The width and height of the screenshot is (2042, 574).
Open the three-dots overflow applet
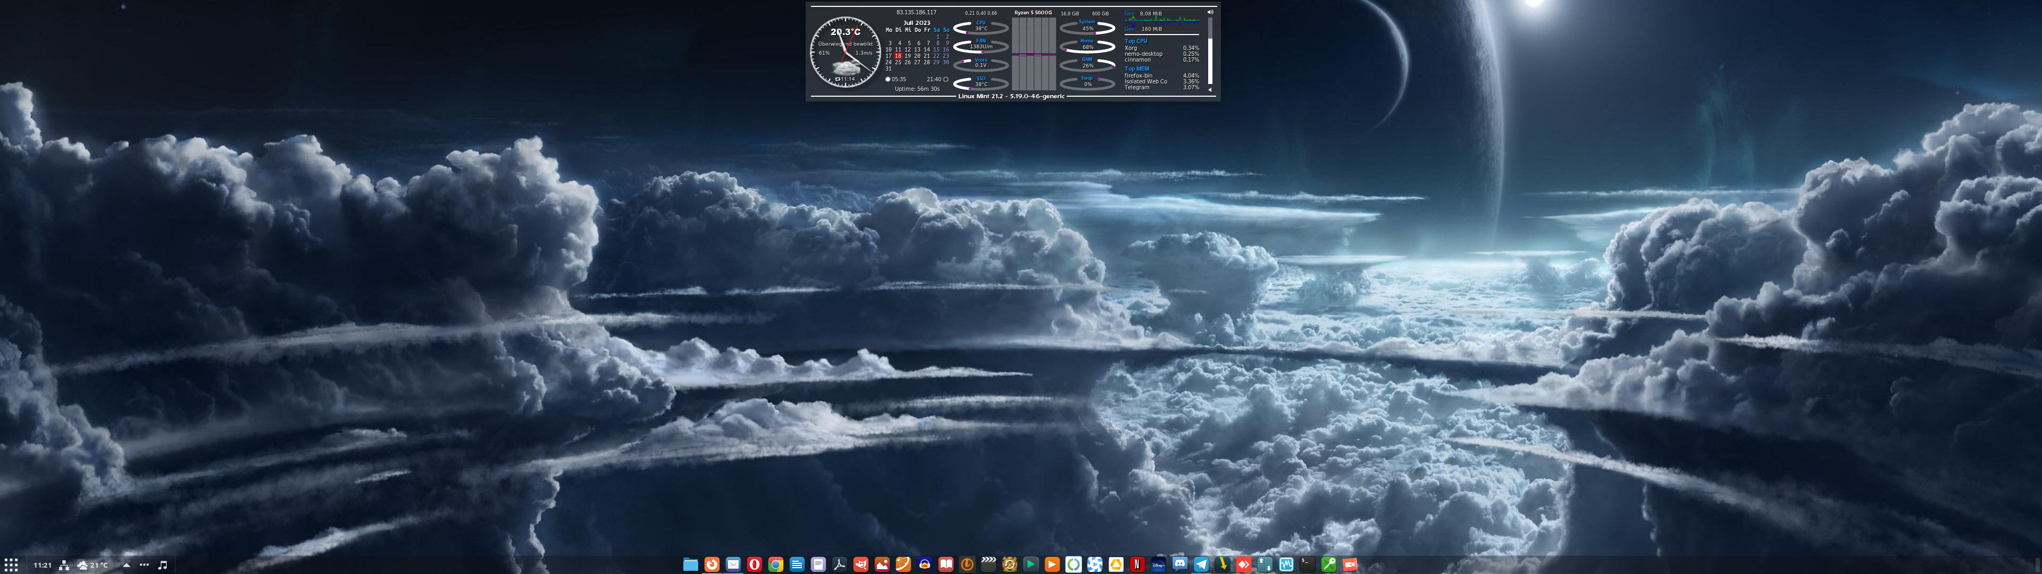tap(144, 565)
